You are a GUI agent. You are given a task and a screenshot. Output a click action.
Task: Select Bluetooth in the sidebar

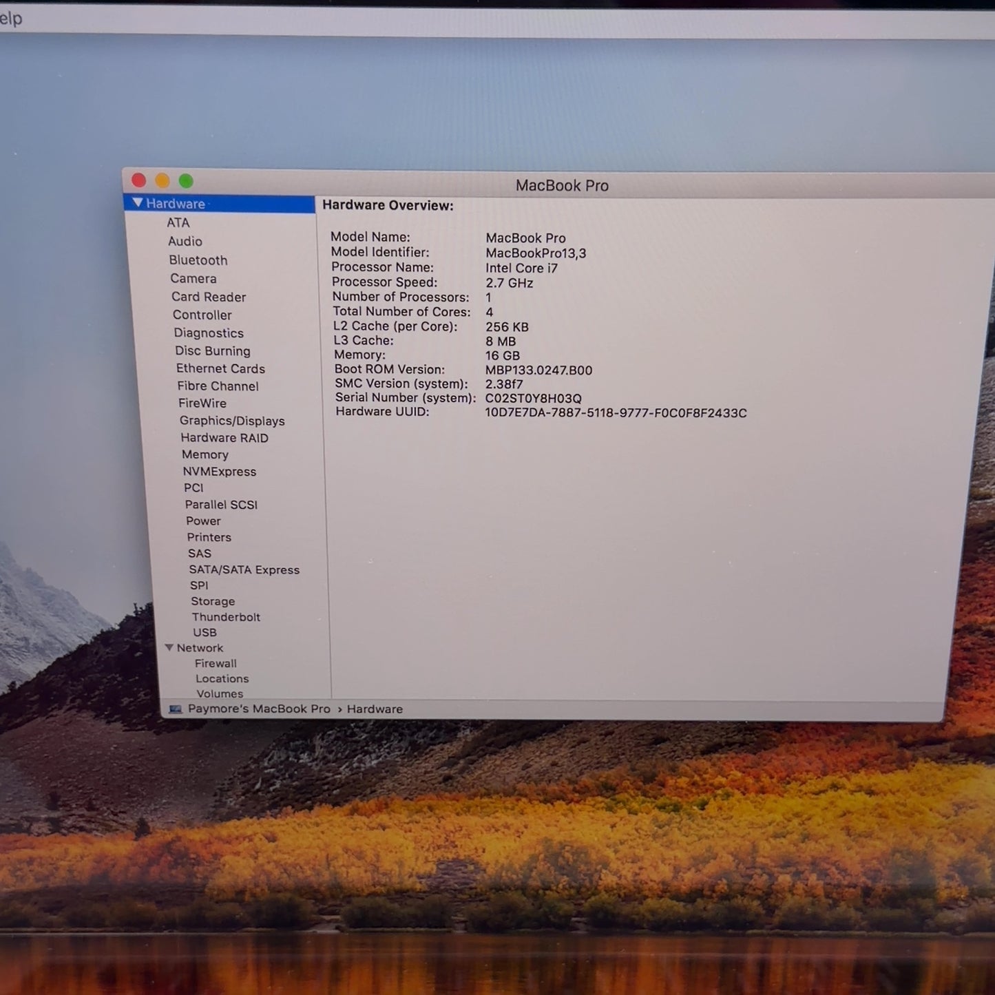pyautogui.click(x=198, y=260)
